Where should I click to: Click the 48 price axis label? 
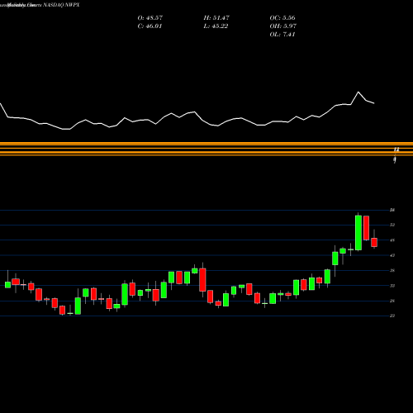(392, 240)
